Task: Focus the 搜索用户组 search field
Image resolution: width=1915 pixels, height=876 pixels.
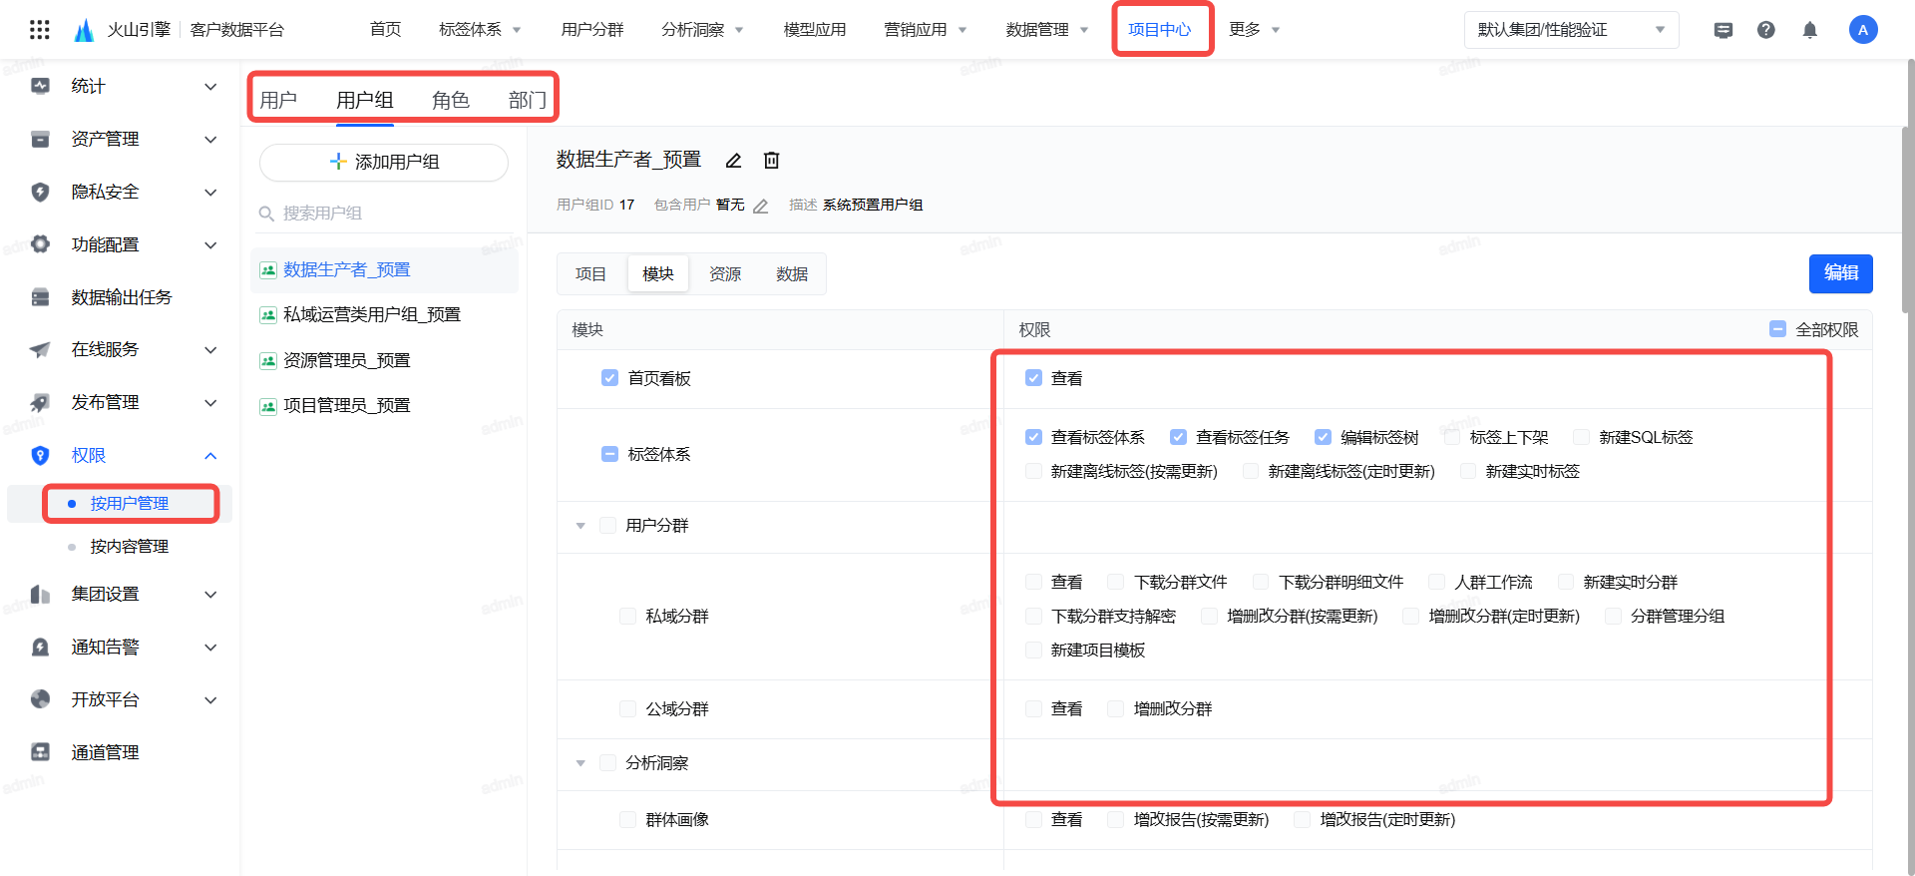Action: click(389, 214)
